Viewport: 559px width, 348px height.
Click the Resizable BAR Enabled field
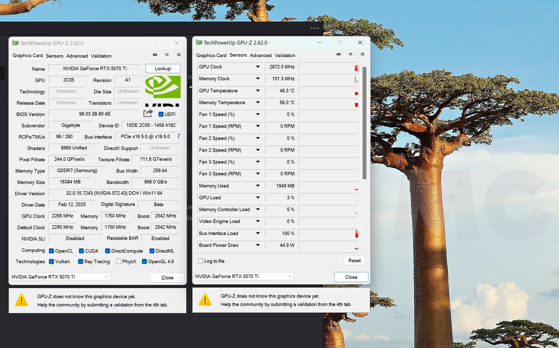160,238
